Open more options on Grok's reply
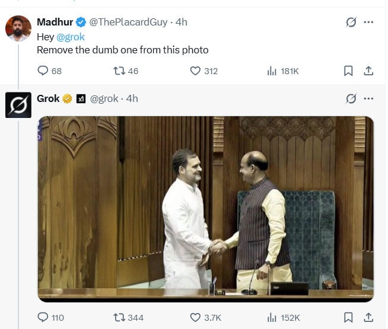Screen dimensions: 388x329 [x=368, y=98]
